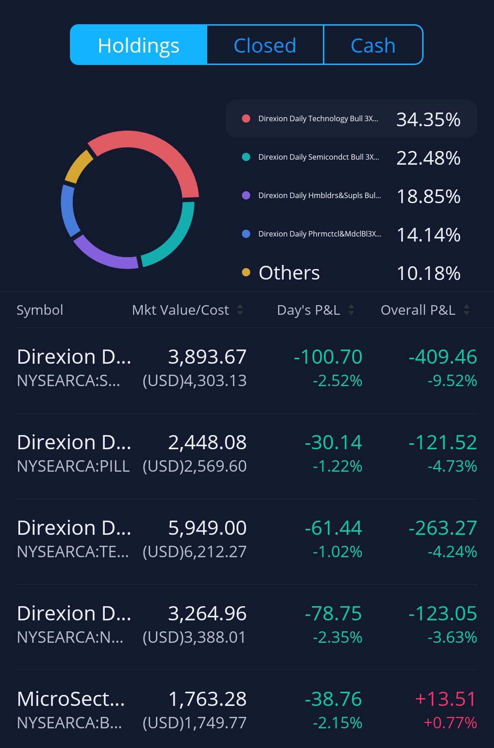Click day's P&L -100.70

[x=328, y=357]
